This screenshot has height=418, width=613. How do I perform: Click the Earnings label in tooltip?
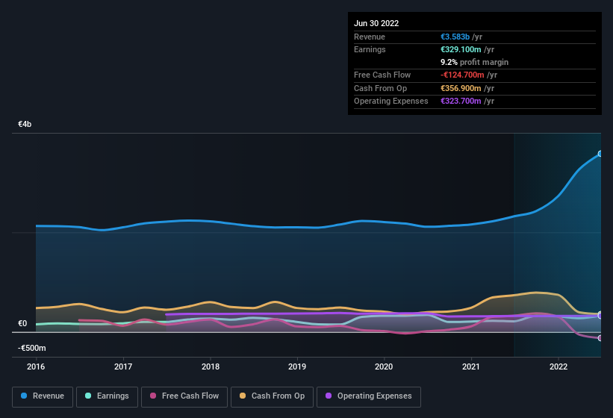point(370,49)
